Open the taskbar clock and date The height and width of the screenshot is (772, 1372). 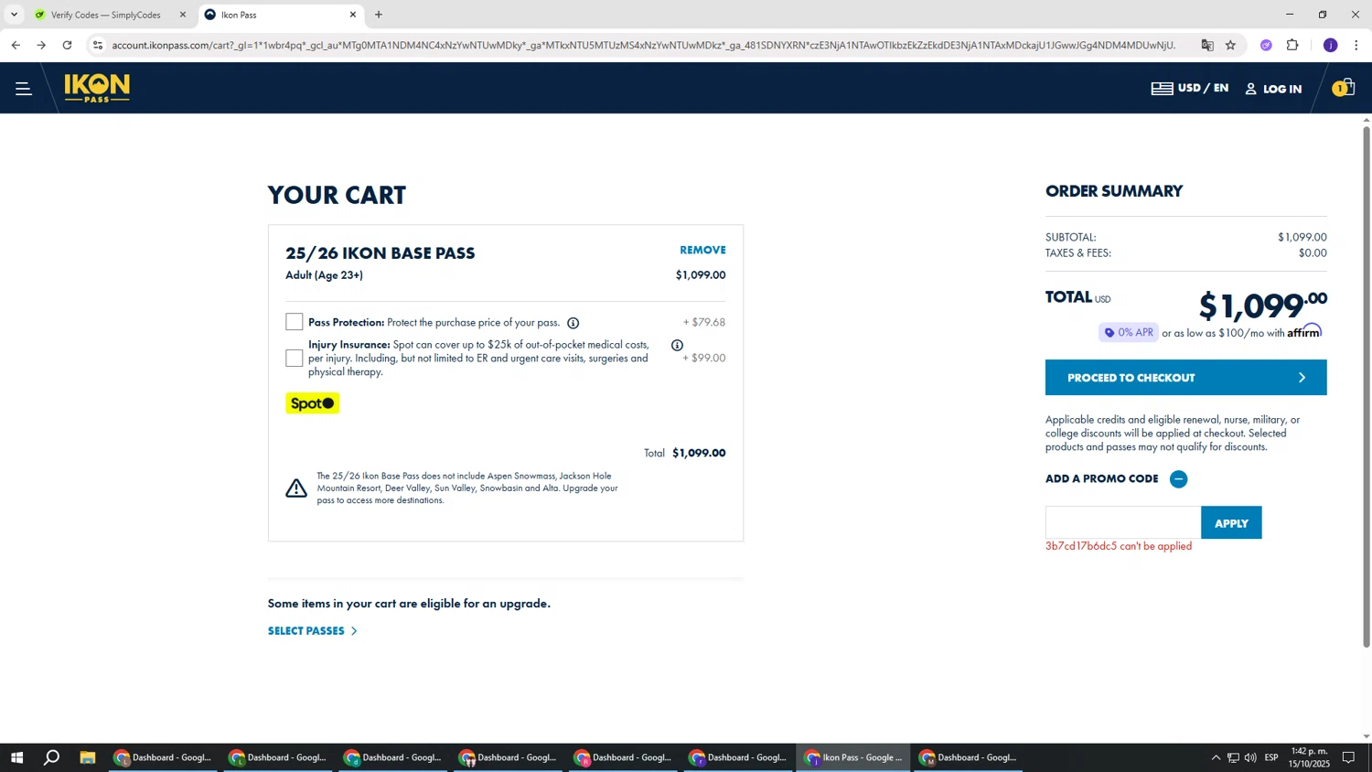(1309, 757)
